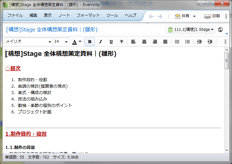Insert a numbered list
Image resolution: width=232 pixels, height=164 pixels.
[188, 42]
